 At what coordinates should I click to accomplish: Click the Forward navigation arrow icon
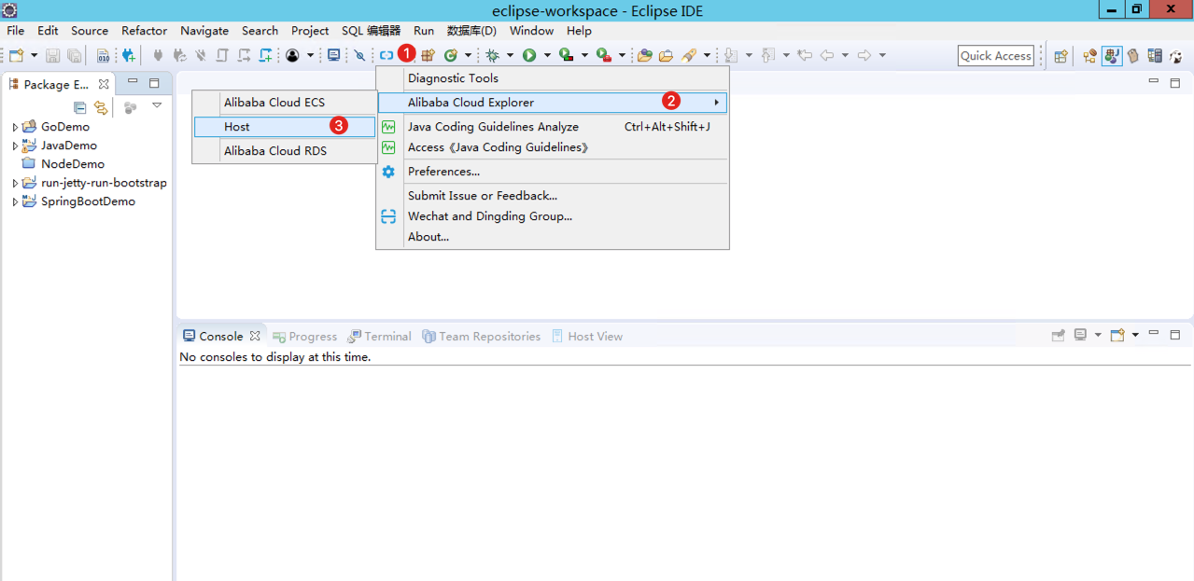(864, 56)
